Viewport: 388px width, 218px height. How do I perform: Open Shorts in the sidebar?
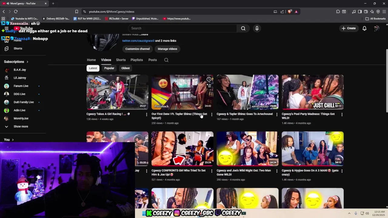coord(18,48)
